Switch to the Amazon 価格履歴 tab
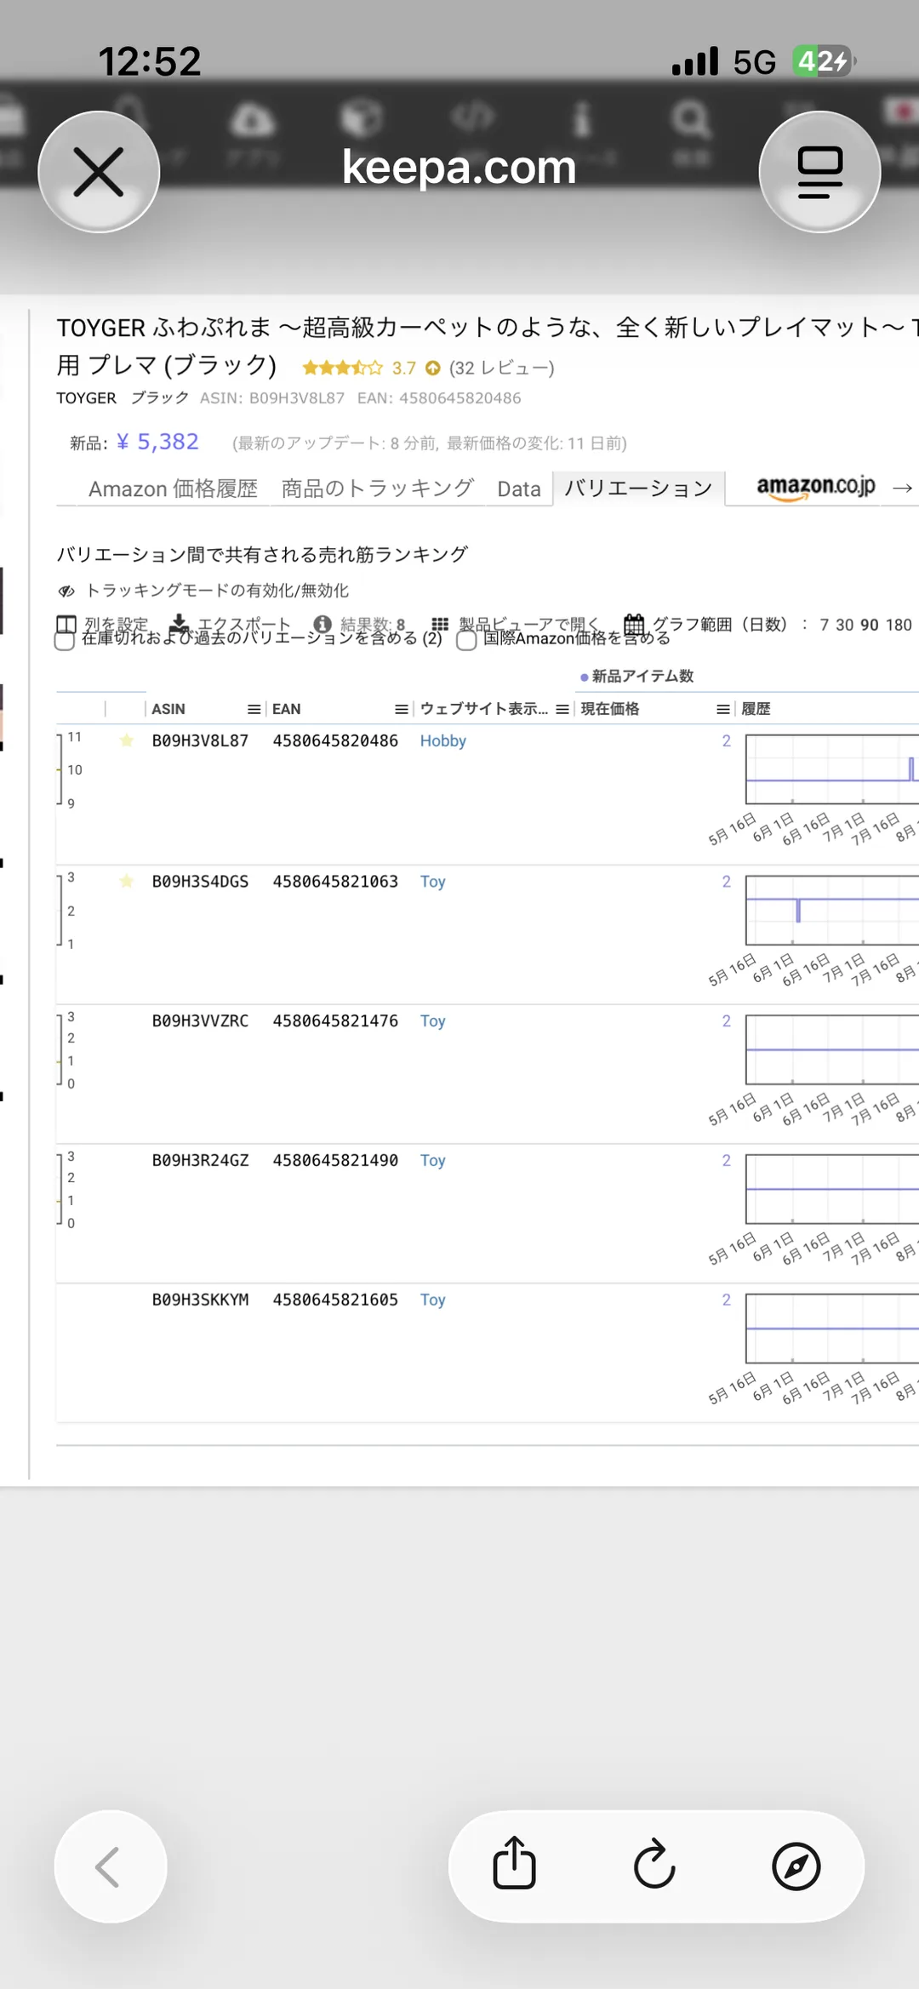The height and width of the screenshot is (1989, 919). coord(173,489)
